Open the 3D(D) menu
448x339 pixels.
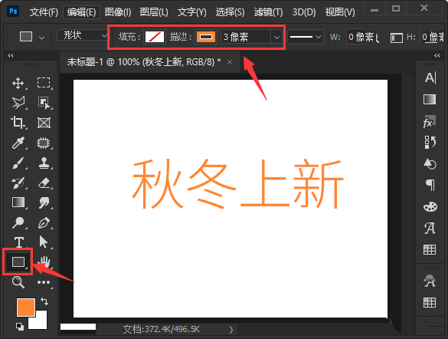pyautogui.click(x=304, y=12)
